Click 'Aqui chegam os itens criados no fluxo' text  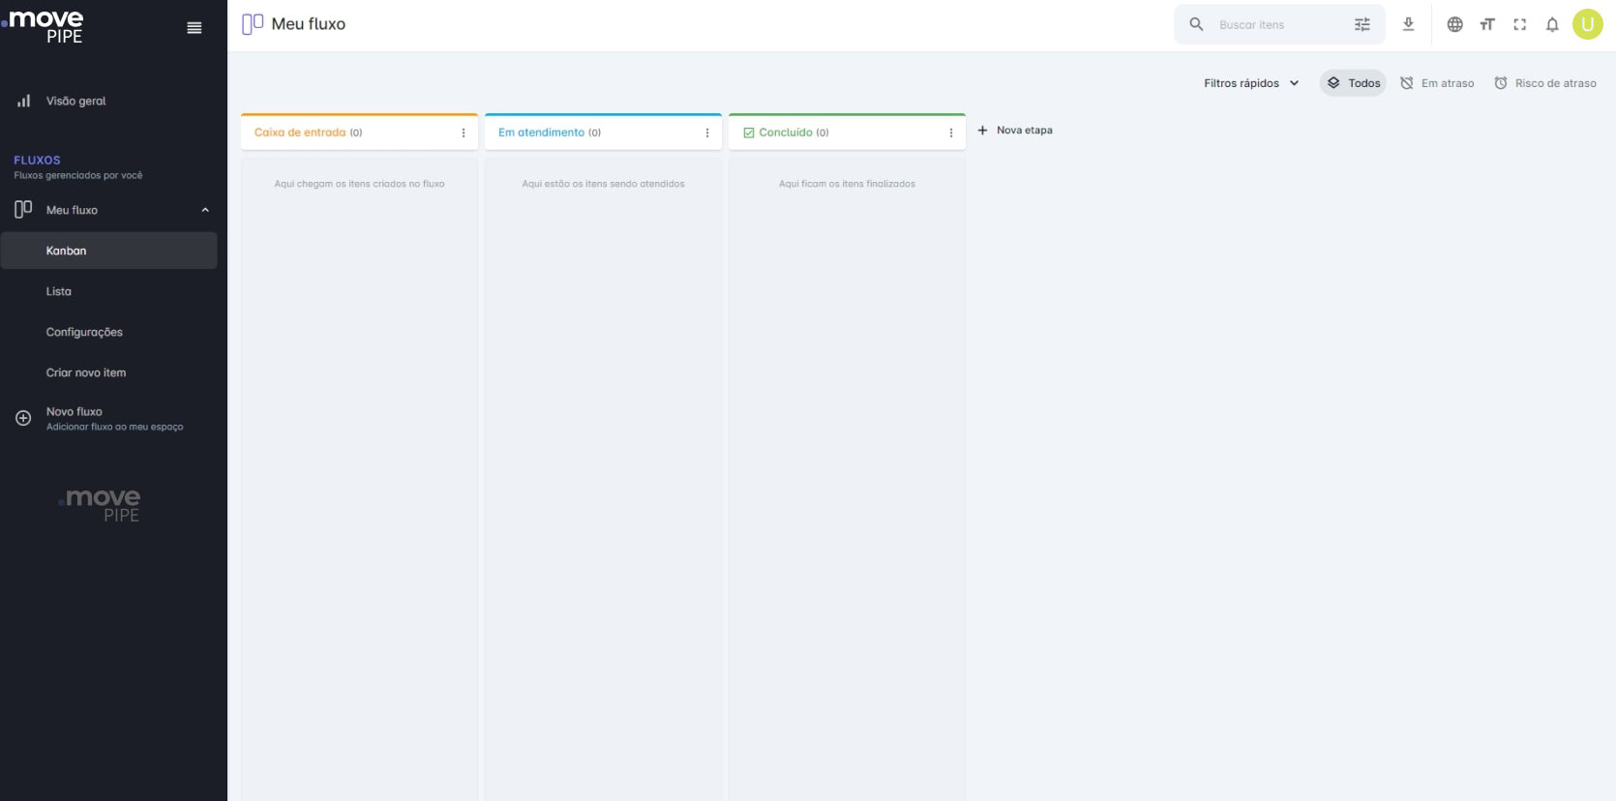359,184
